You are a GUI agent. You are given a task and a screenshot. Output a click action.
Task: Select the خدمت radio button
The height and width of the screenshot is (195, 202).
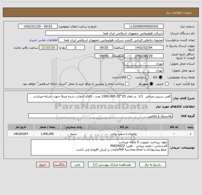pyautogui.click(x=147, y=77)
